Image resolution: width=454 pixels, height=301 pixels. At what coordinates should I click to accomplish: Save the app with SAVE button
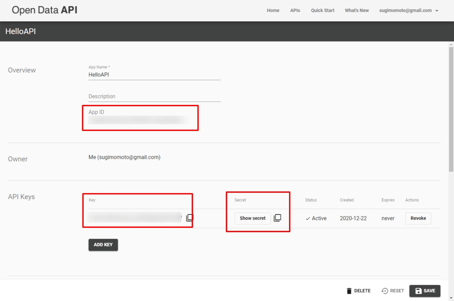pos(425,291)
